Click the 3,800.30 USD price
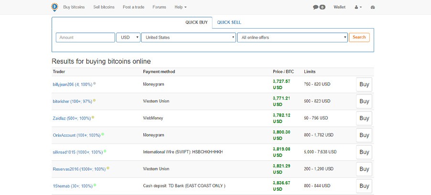The image size is (431, 195). tap(281, 135)
